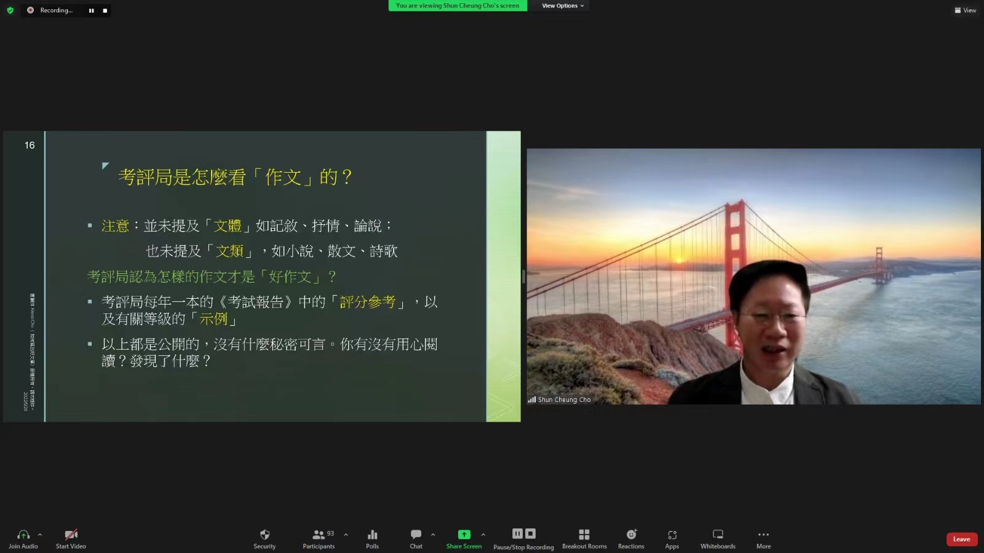Expand the View Options dropdown
Image resolution: width=984 pixels, height=553 pixels.
[562, 6]
